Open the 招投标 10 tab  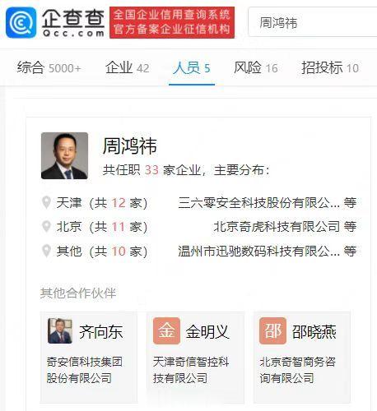330,67
